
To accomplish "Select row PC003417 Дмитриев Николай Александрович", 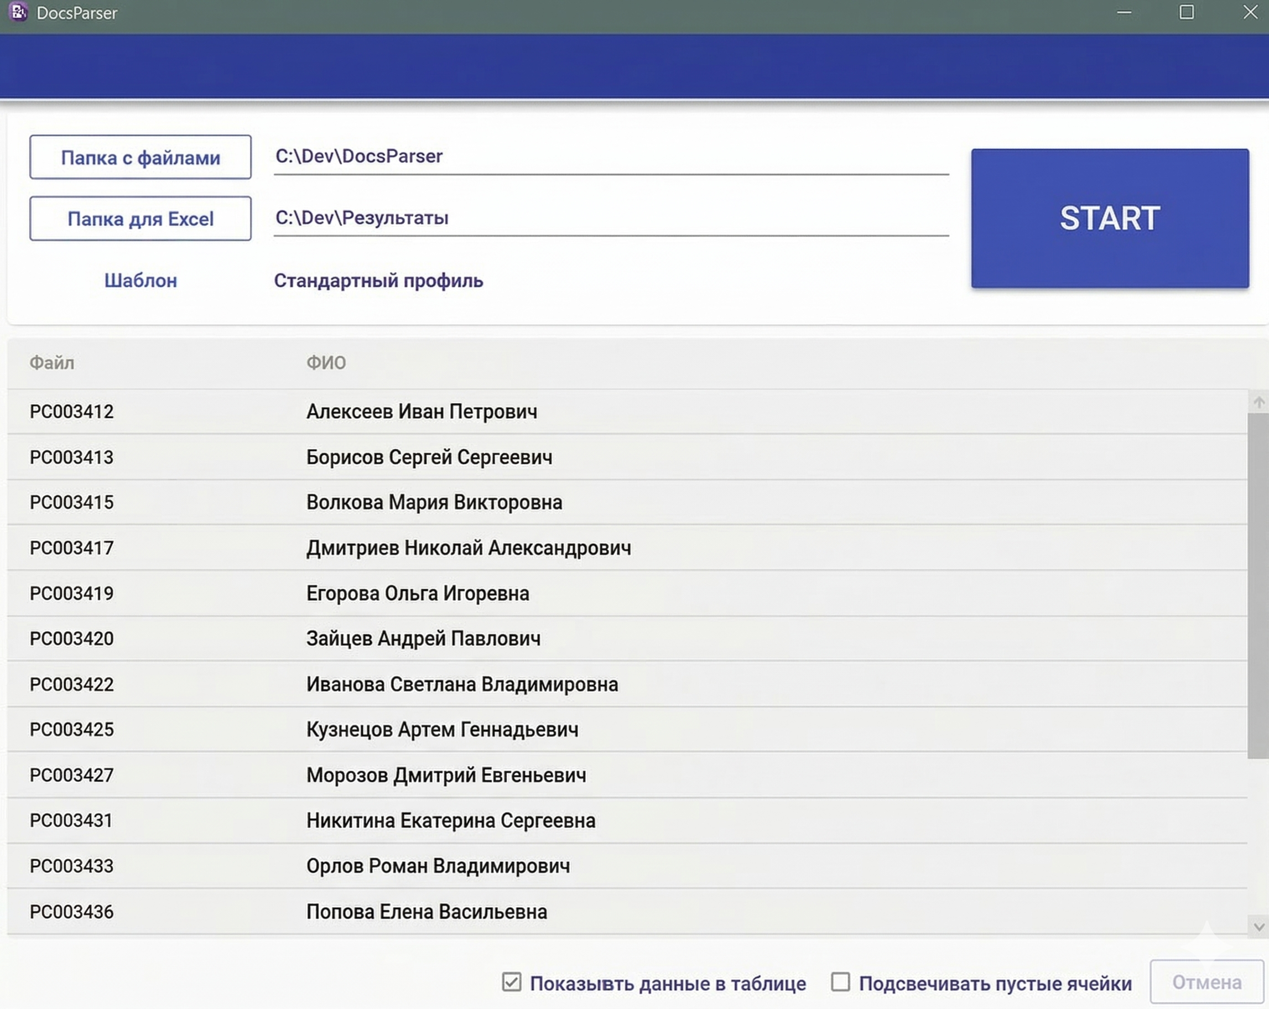I will pos(469,548).
